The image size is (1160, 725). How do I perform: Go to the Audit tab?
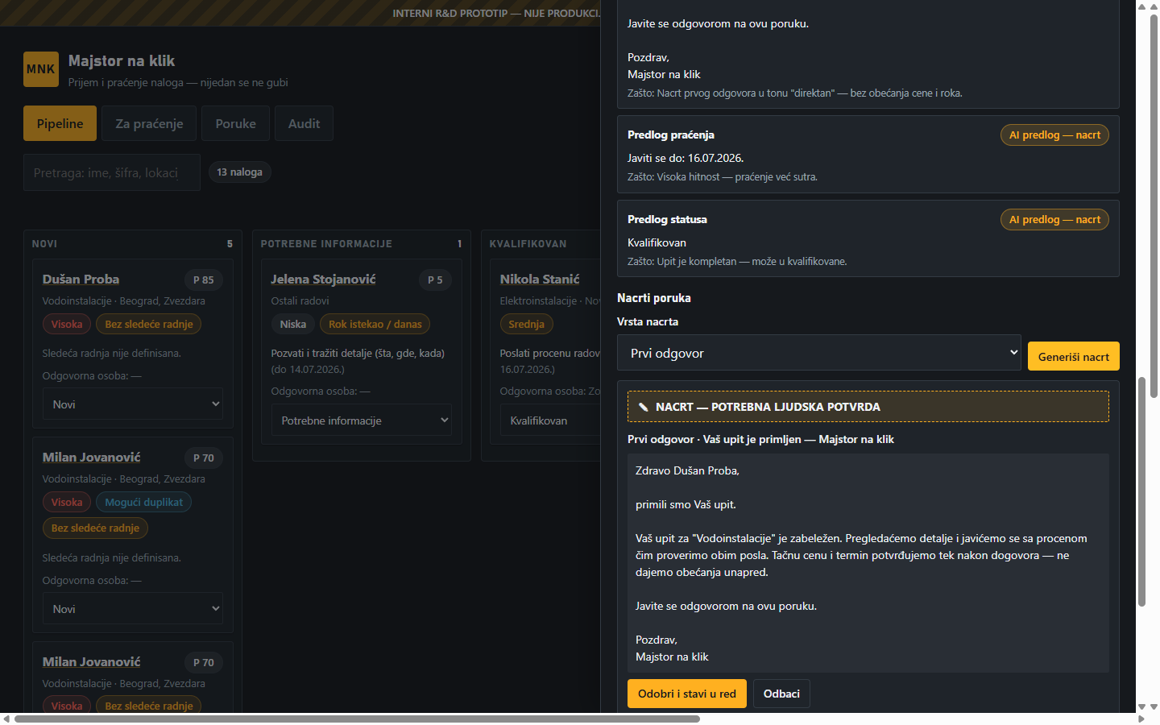pyautogui.click(x=304, y=123)
